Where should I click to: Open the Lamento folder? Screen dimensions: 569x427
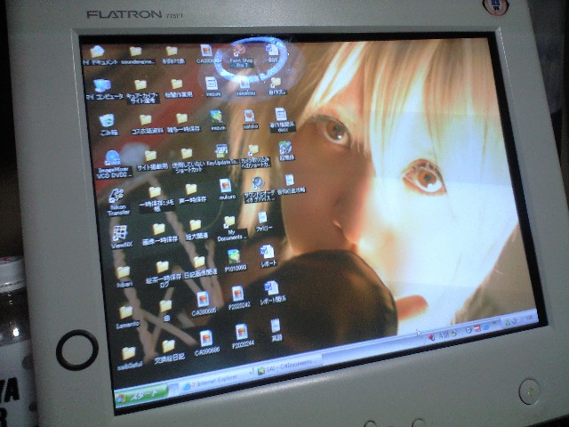[x=127, y=317]
